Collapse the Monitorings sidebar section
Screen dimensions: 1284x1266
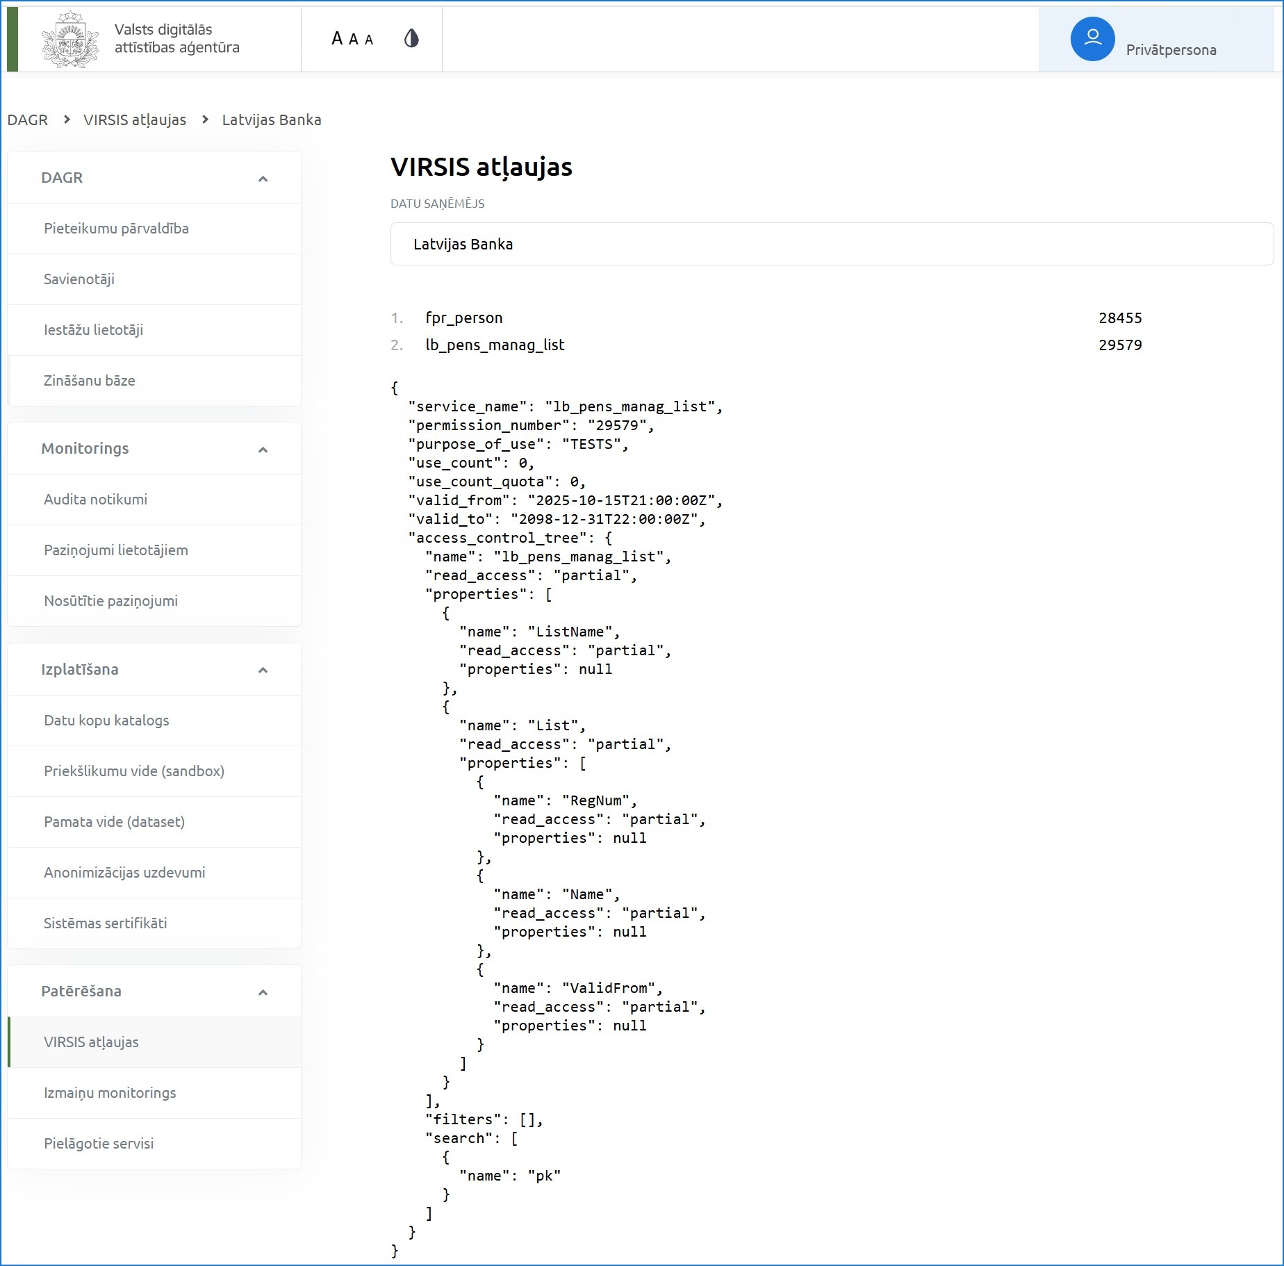(x=263, y=450)
